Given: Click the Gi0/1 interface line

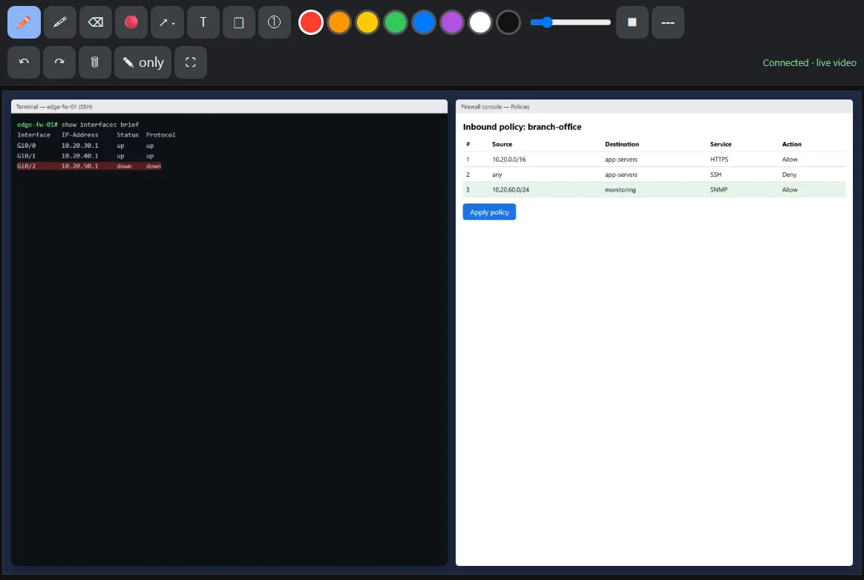Looking at the screenshot, I should click(x=85, y=156).
